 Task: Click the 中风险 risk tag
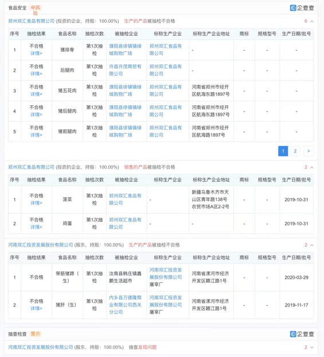click(x=36, y=10)
